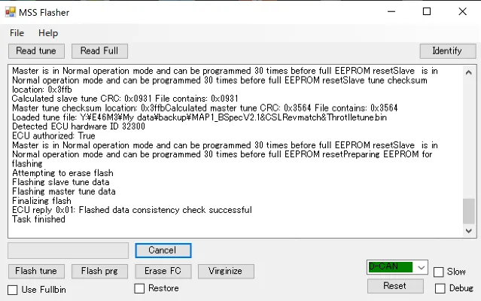Click the Identify button

click(x=448, y=51)
